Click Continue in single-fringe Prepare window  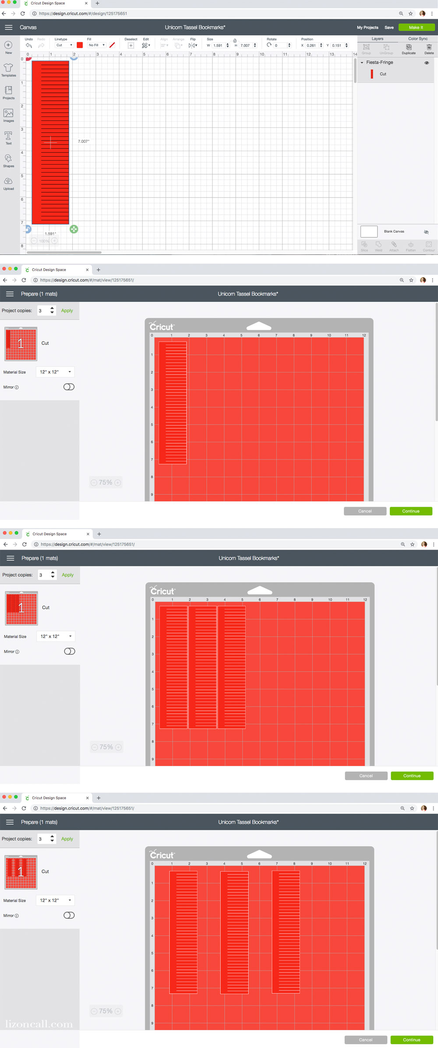[x=411, y=511]
